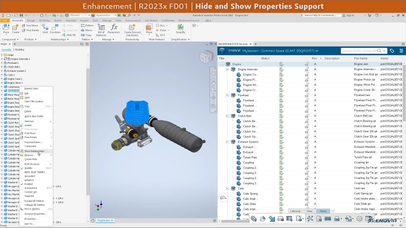Click the Appearance color wheel icon
406x228 pixels.
pos(93,15)
